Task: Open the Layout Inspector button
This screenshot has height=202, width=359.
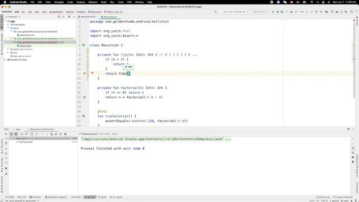Action: (x=343, y=197)
